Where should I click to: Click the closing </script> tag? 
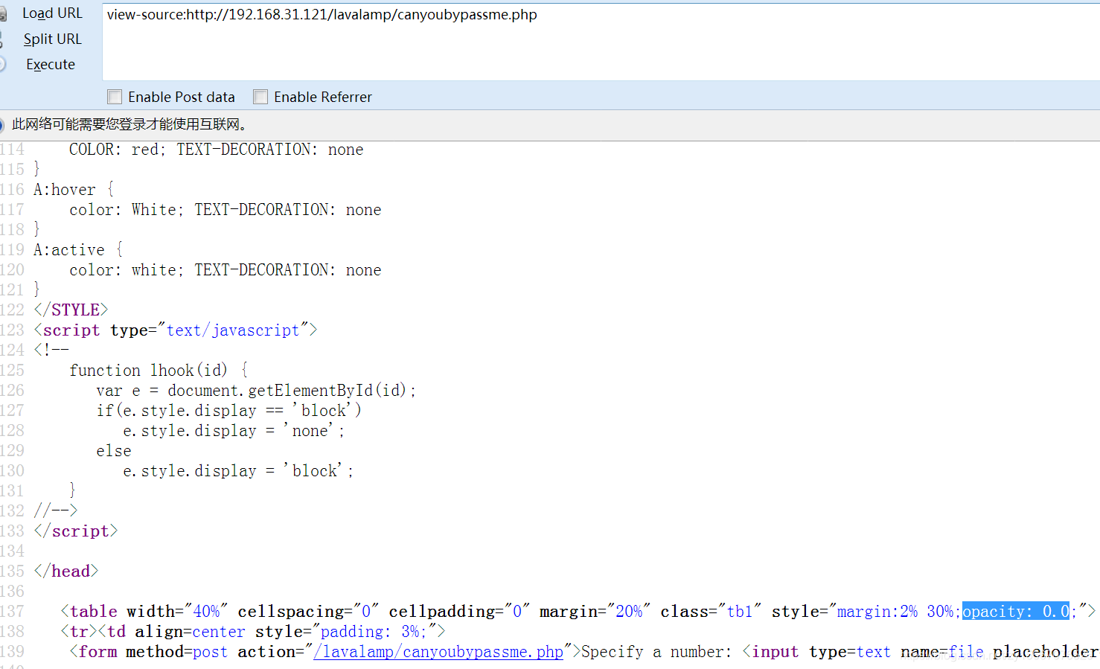pyautogui.click(x=76, y=531)
